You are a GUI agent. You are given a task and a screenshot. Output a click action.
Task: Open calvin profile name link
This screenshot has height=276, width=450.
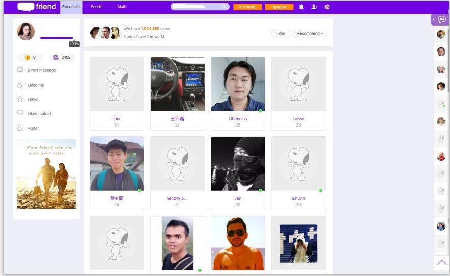click(x=298, y=119)
